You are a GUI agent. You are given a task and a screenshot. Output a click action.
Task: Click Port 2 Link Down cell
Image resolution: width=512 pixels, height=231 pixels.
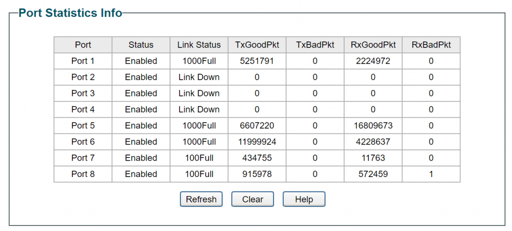click(x=199, y=77)
